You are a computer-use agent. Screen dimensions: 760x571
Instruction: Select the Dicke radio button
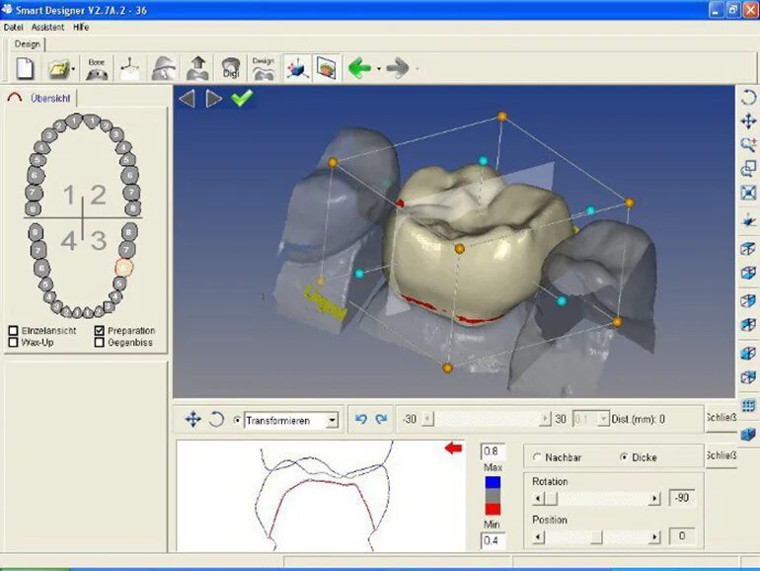click(624, 457)
